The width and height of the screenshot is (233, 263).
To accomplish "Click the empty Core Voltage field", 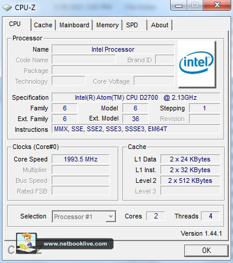I will click(x=154, y=81).
